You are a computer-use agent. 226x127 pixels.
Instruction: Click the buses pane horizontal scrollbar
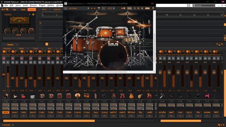click(181, 121)
